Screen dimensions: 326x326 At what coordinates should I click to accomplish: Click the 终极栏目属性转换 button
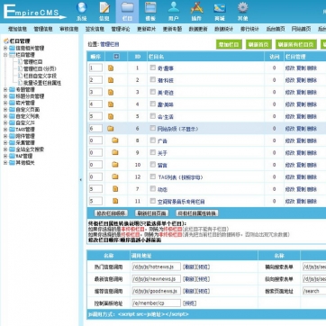197,213
